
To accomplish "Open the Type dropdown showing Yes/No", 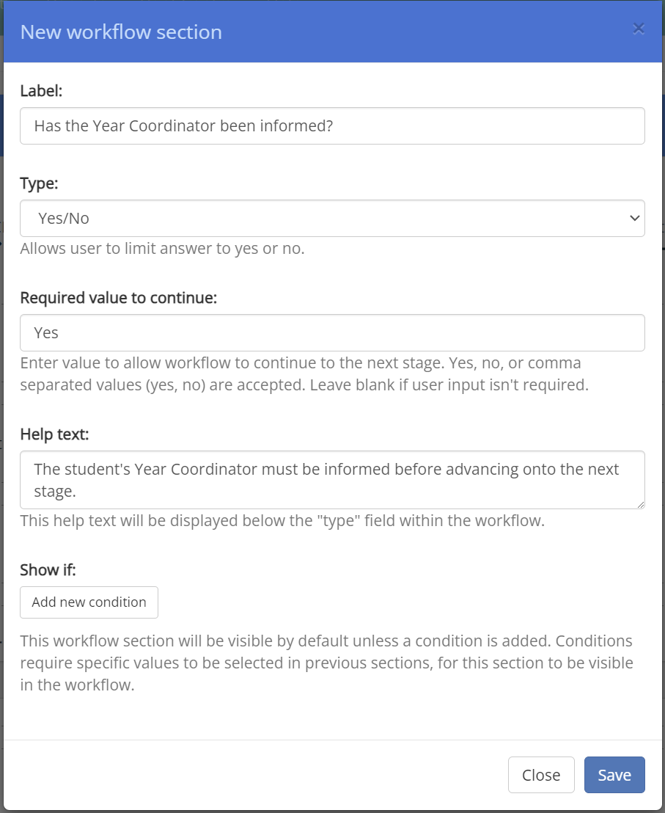I will [x=333, y=218].
